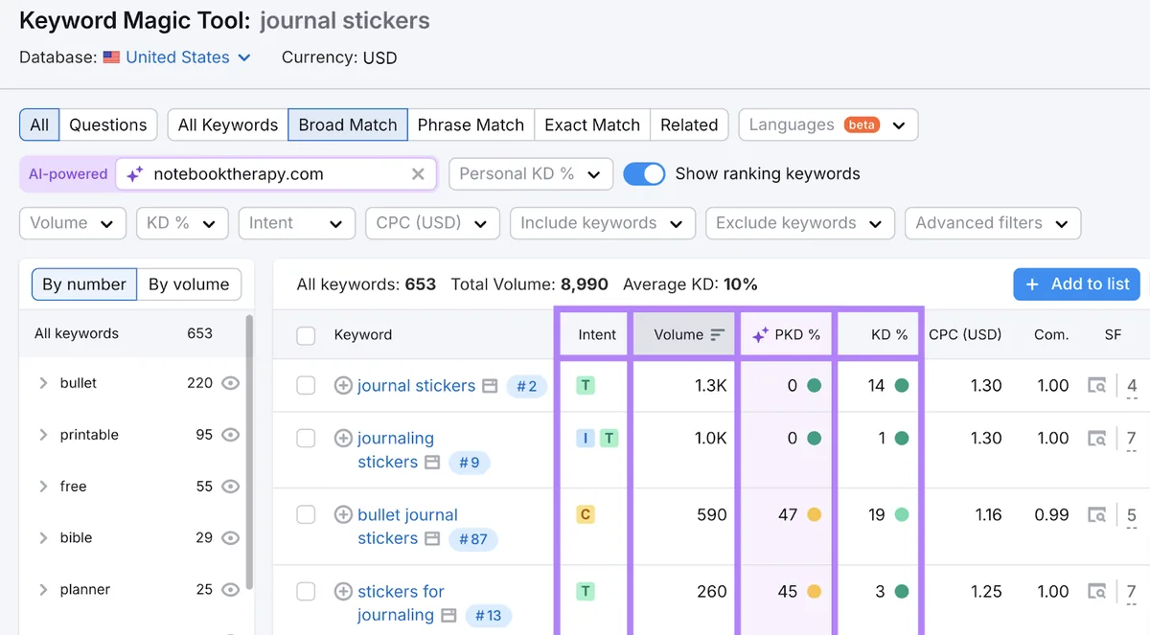Screen dimensions: 1150x635
Task: Tick the checkbox for journal stickers
Action: pyautogui.click(x=306, y=386)
